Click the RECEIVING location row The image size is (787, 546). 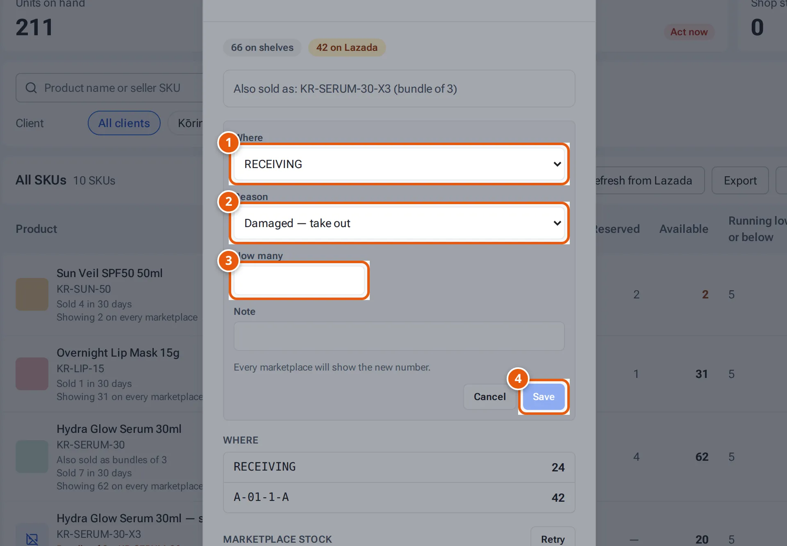[x=399, y=467]
